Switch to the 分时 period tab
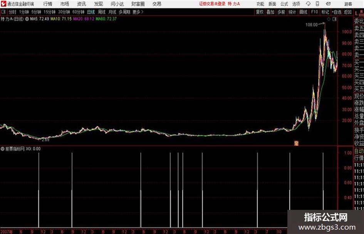Viewport: 364px width, 234px height. (x=13, y=12)
